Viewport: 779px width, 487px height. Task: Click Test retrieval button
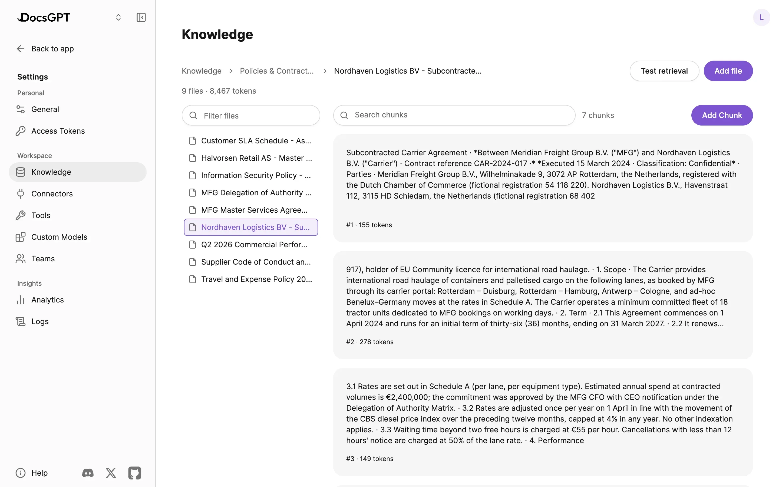point(664,71)
